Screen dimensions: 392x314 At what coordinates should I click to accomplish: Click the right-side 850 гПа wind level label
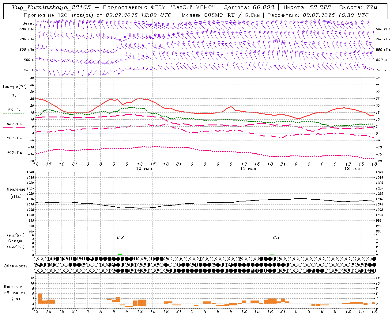click(x=383, y=50)
